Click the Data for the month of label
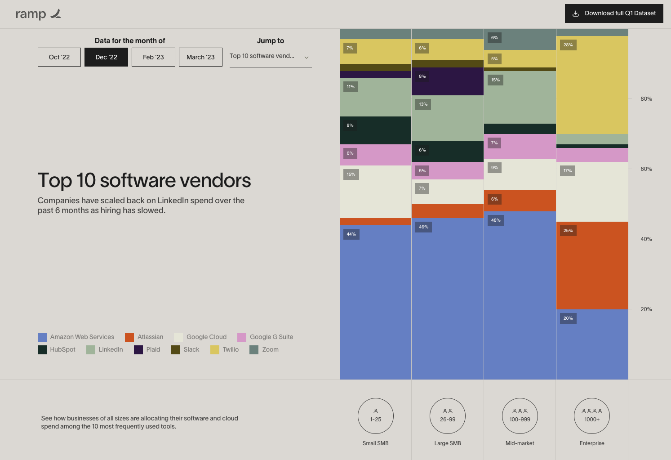Image resolution: width=671 pixels, height=460 pixels. pyautogui.click(x=130, y=41)
